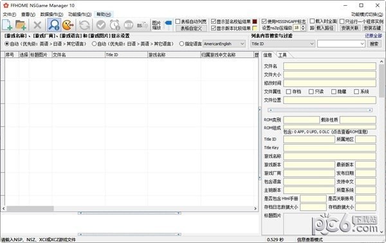Click the 游戏名称 column header
386x243 pixels.
pyautogui.click(x=174, y=55)
